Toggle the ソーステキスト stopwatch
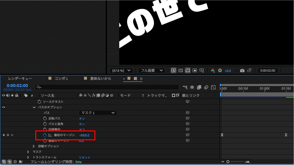 [x=39, y=102]
